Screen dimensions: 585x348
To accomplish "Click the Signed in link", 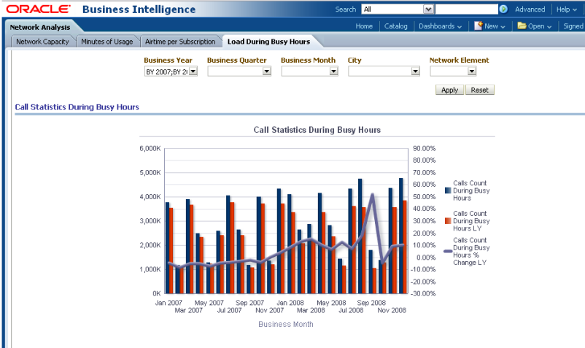I will click(x=573, y=26).
